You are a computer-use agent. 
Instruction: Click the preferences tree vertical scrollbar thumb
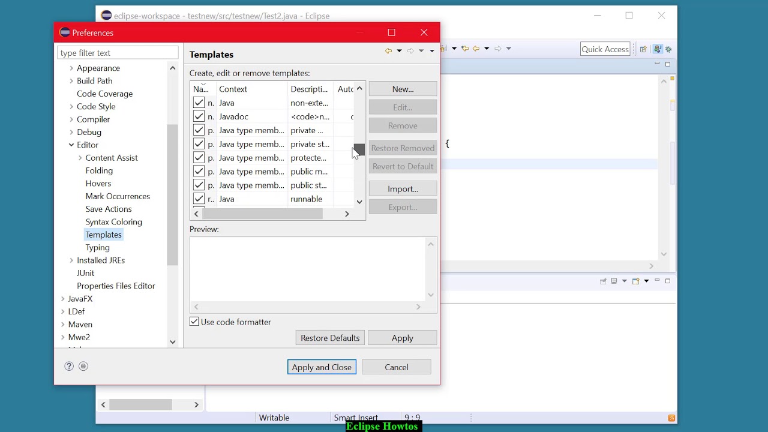(173, 195)
